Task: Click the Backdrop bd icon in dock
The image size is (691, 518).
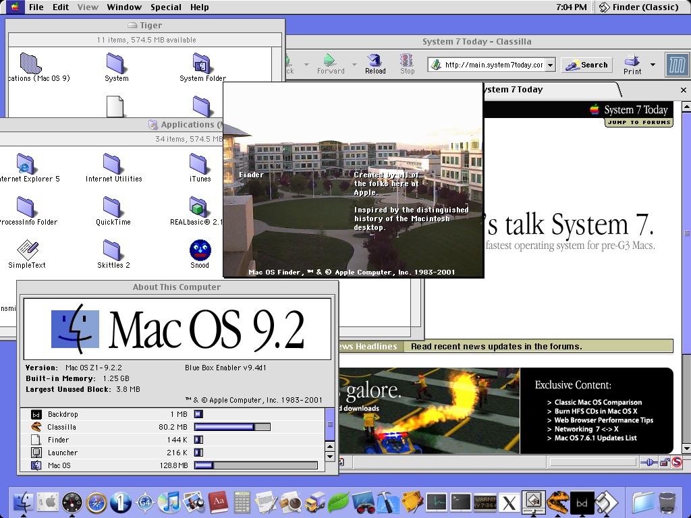Action: pos(582,502)
